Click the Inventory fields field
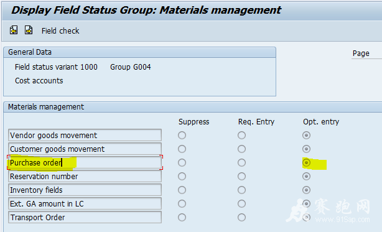Image resolution: width=382 pixels, height=232 pixels. pos(85,190)
